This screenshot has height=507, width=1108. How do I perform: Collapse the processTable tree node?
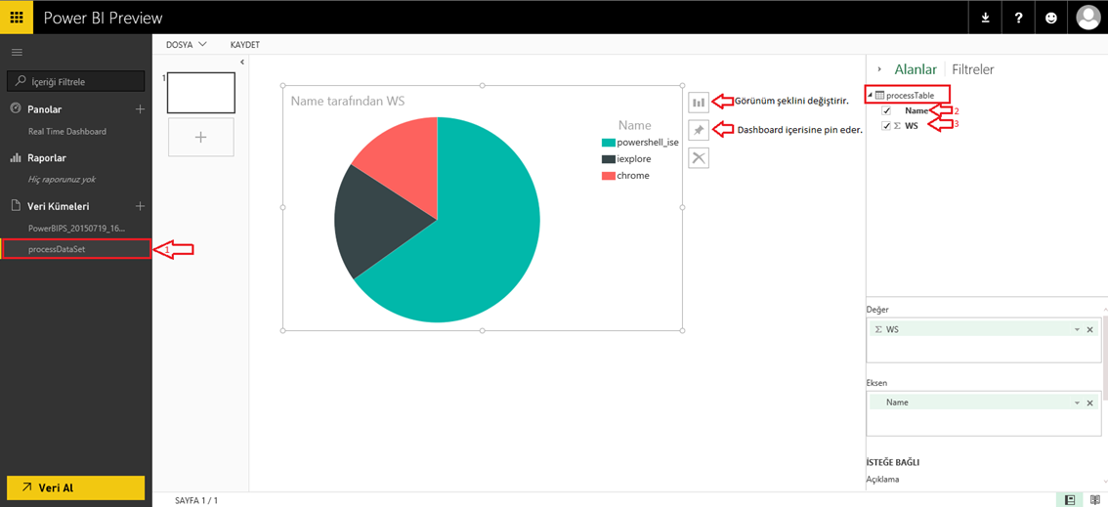[x=870, y=96]
